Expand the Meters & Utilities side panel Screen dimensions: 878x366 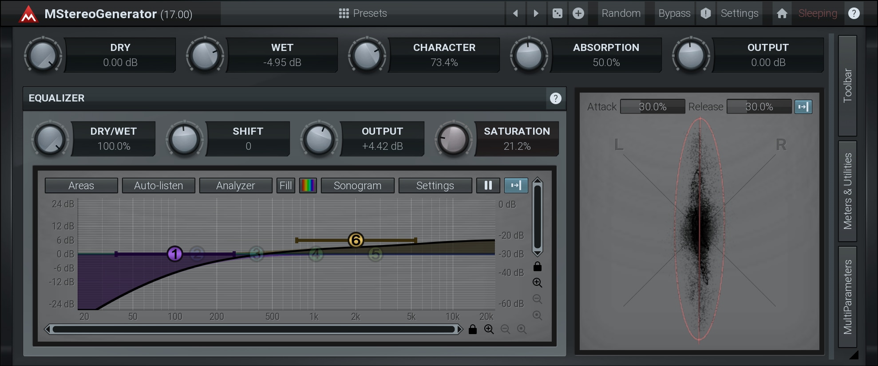pos(847,191)
